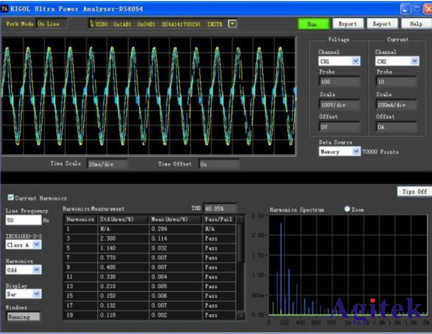Click the Time Offset field
The width and height of the screenshot is (432, 334).
(x=219, y=164)
